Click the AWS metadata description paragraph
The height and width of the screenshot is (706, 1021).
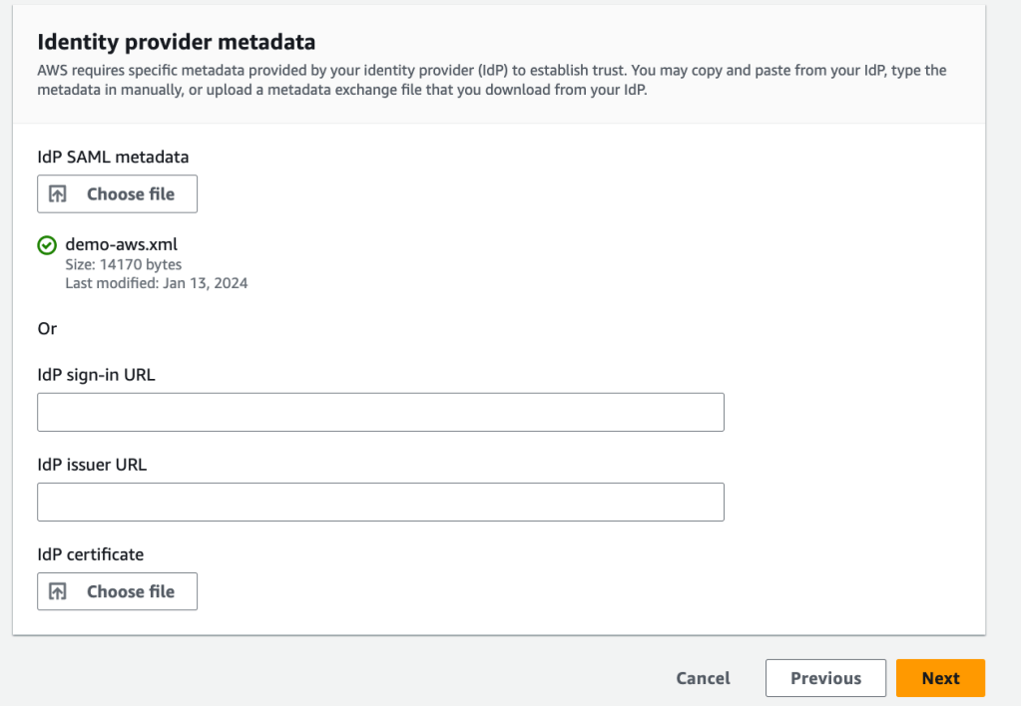click(x=491, y=80)
